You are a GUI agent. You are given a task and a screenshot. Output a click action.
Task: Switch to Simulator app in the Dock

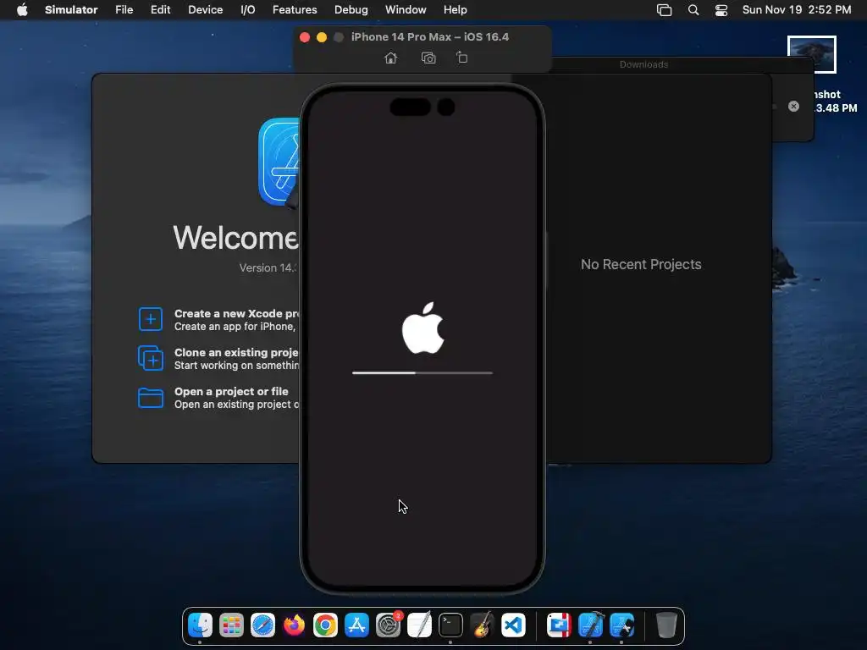(x=621, y=625)
